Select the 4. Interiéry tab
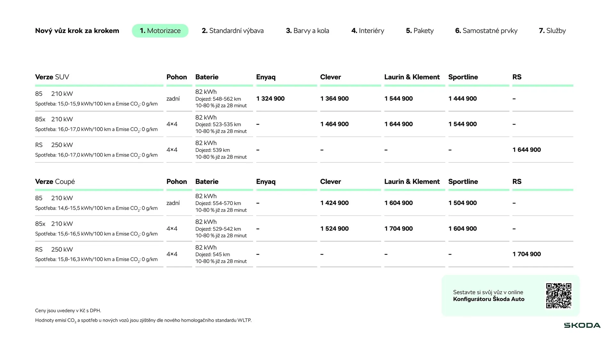Viewport: 615px width, 346px height. [x=368, y=31]
